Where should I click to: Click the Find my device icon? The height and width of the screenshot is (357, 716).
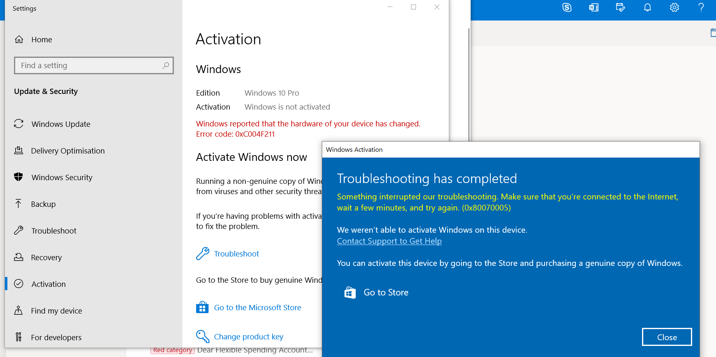tap(18, 310)
